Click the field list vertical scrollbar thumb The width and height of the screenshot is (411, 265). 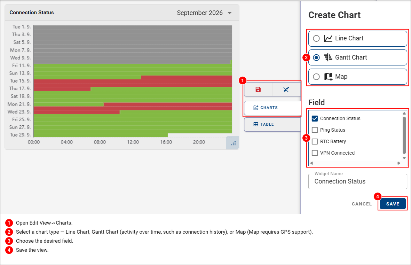pyautogui.click(x=404, y=135)
